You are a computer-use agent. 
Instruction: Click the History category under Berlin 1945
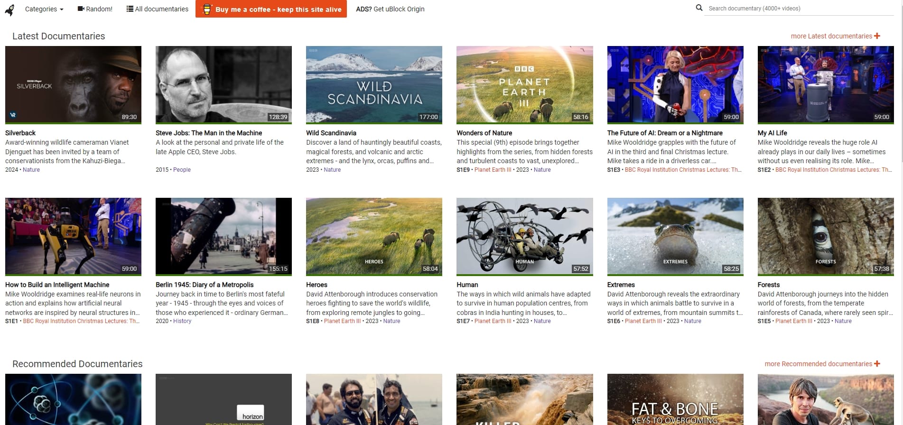182,321
